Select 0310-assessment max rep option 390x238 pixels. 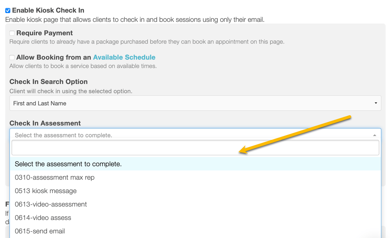tap(55, 177)
